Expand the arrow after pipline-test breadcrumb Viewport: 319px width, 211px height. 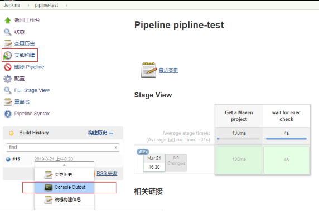tap(66, 5)
